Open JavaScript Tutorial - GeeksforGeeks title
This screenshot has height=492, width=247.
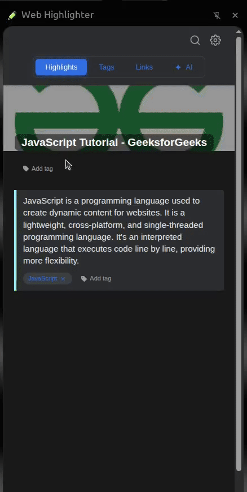114,143
